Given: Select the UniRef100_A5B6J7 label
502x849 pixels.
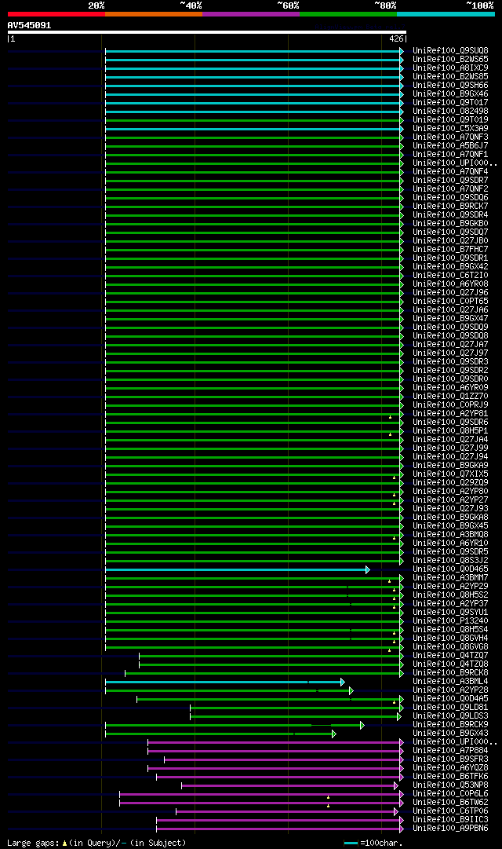Looking at the screenshot, I should (x=450, y=146).
